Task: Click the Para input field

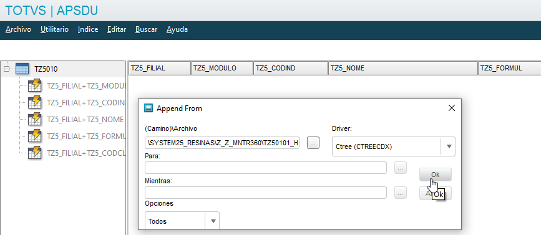Action: [x=266, y=168]
